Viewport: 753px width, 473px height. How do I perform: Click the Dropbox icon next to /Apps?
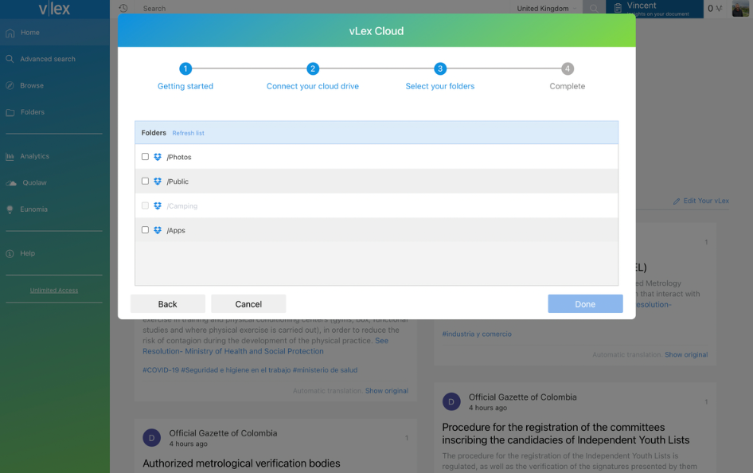click(x=158, y=230)
